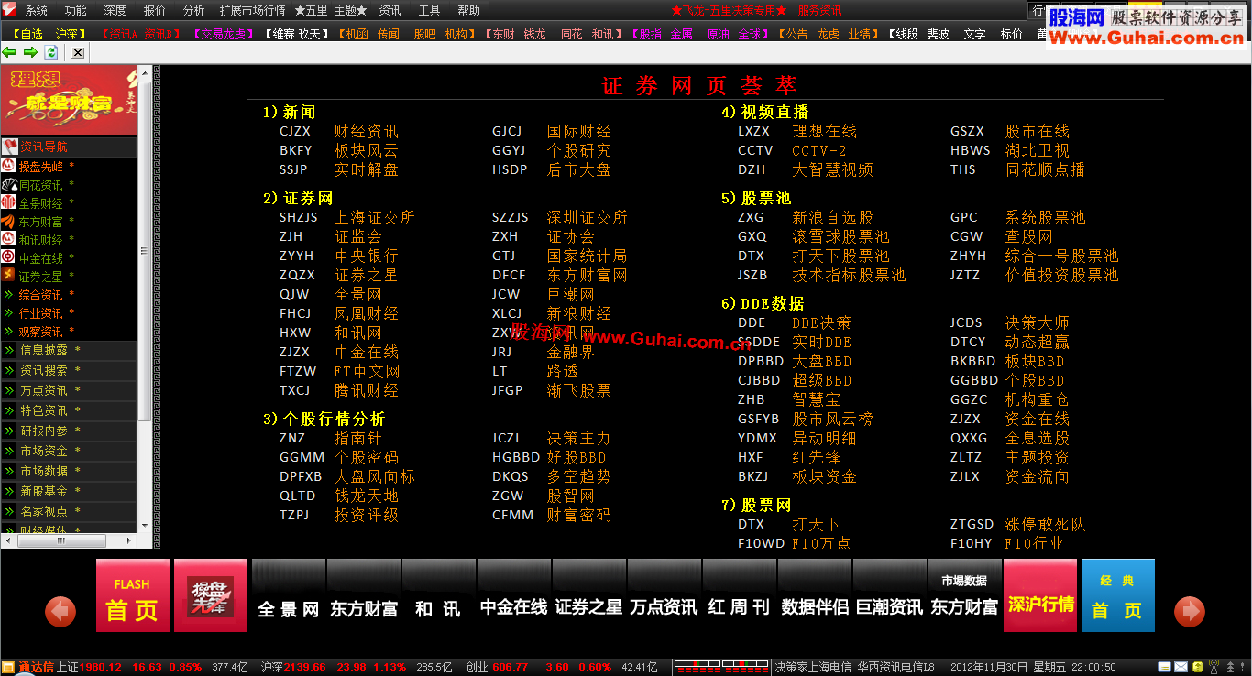Click the 巨潮资讯 tile in the bottom bar
The height and width of the screenshot is (676, 1252).
[x=889, y=595]
